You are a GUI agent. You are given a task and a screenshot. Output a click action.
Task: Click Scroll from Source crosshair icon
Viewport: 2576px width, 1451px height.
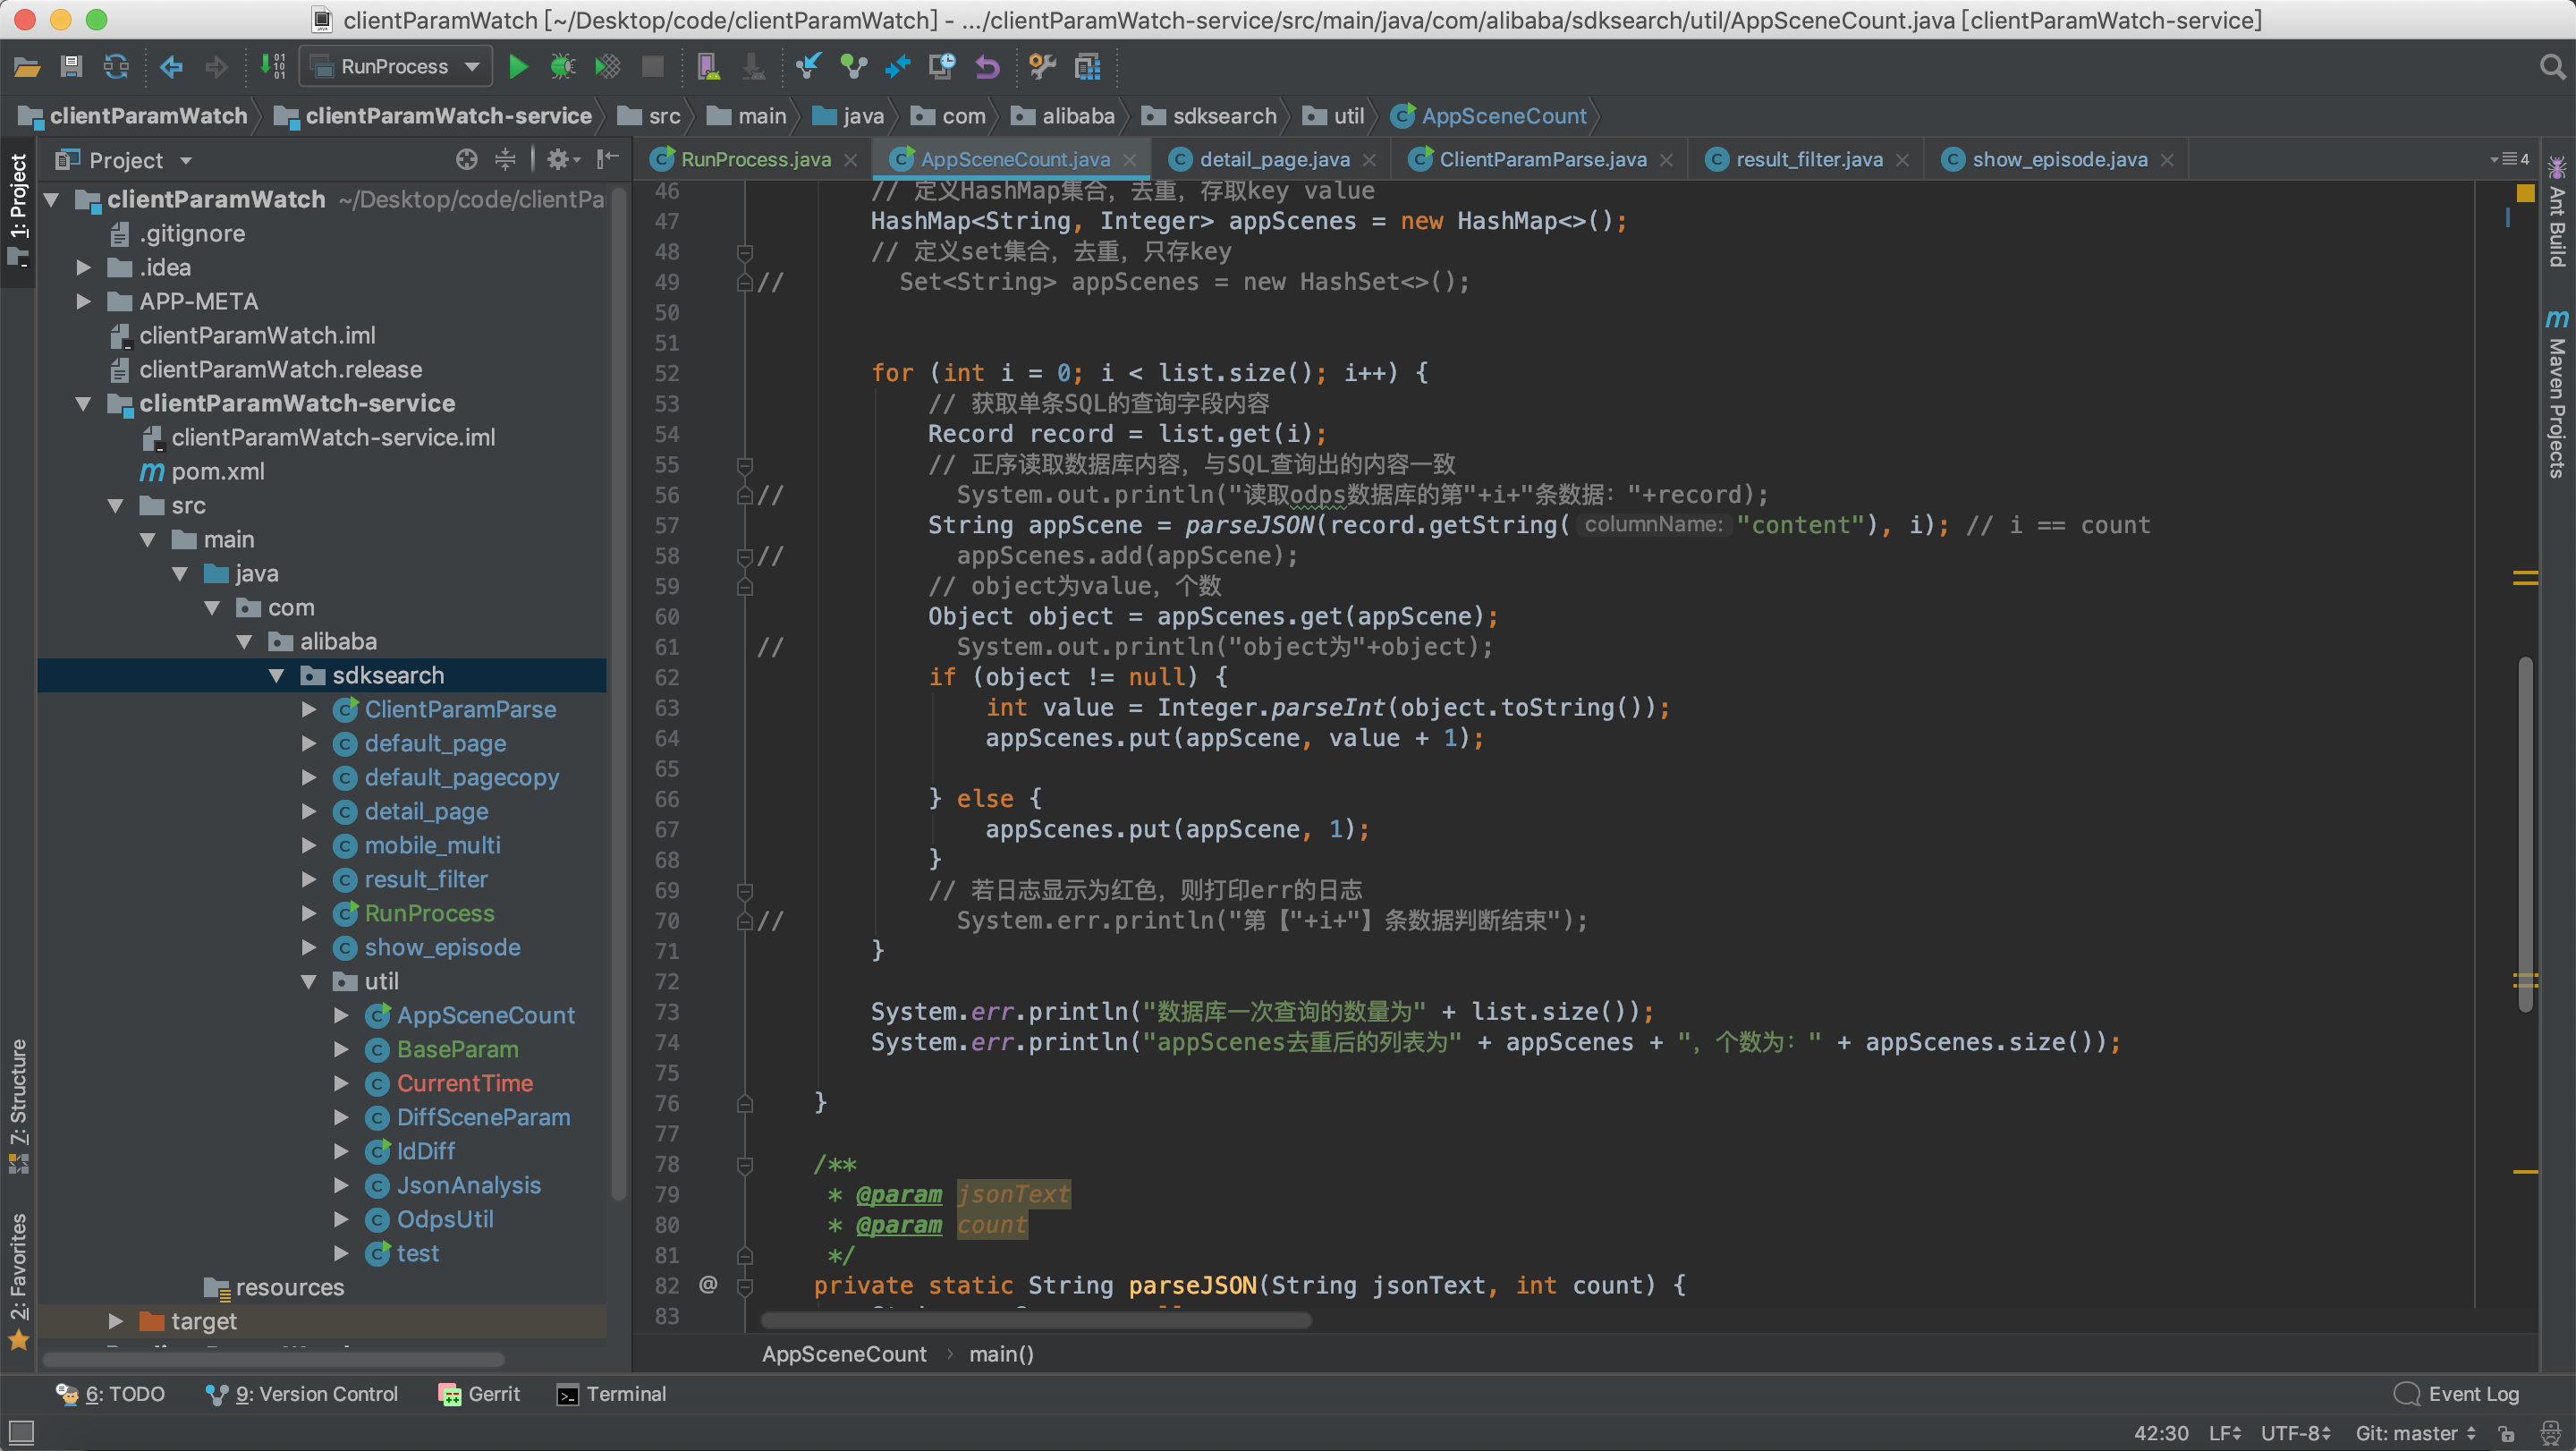(x=466, y=160)
